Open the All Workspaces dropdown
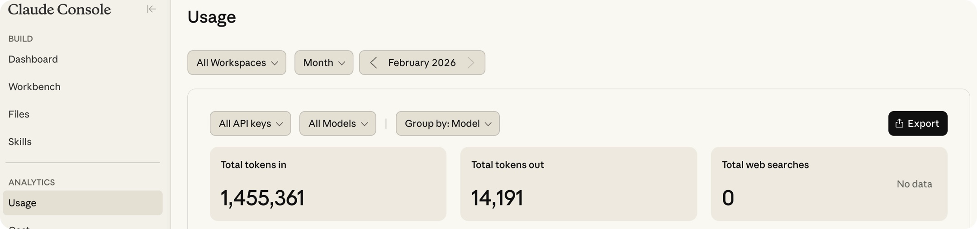 pos(237,63)
